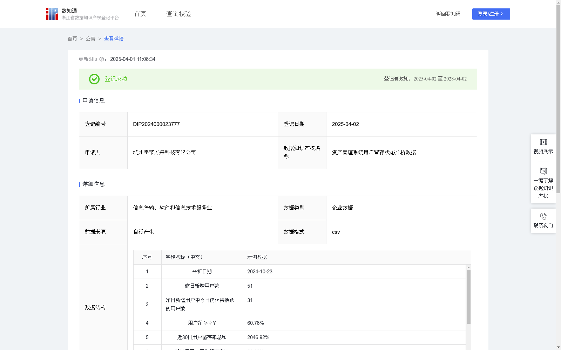Click the 申请信息 section heading
Image resolution: width=561 pixels, height=350 pixels.
point(94,100)
